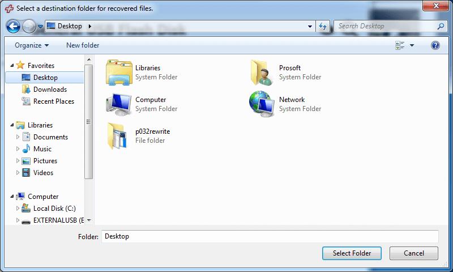Collapse the Computer group in sidebar
Screen dimensions: 453x272
coord(12,197)
